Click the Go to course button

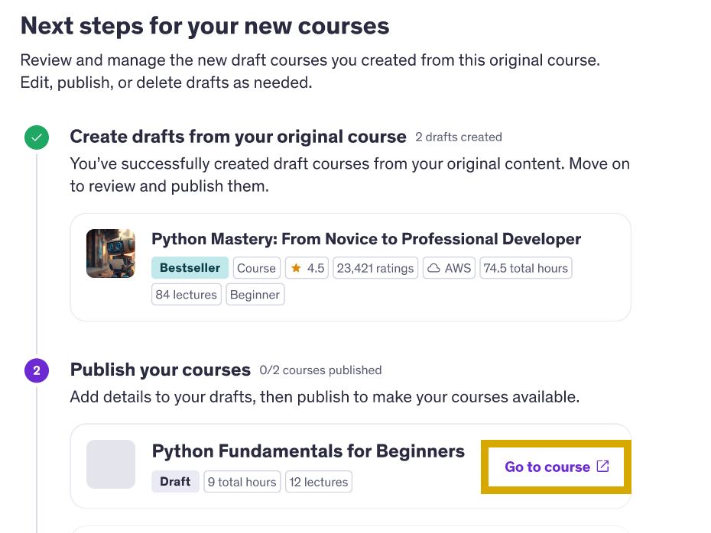(557, 467)
